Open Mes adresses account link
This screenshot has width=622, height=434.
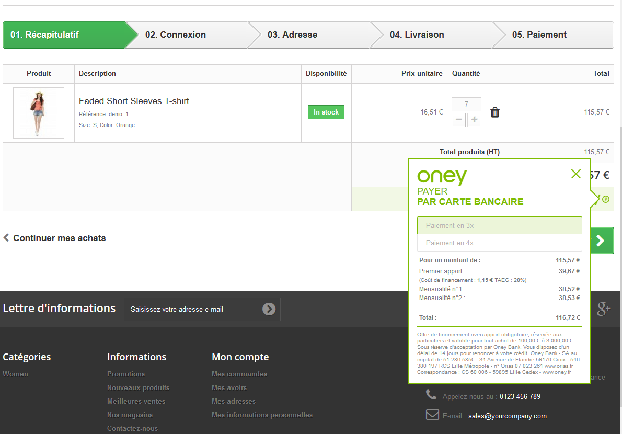[234, 401]
